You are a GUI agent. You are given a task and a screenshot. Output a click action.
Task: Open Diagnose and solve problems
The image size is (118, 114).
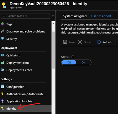pos(26,32)
